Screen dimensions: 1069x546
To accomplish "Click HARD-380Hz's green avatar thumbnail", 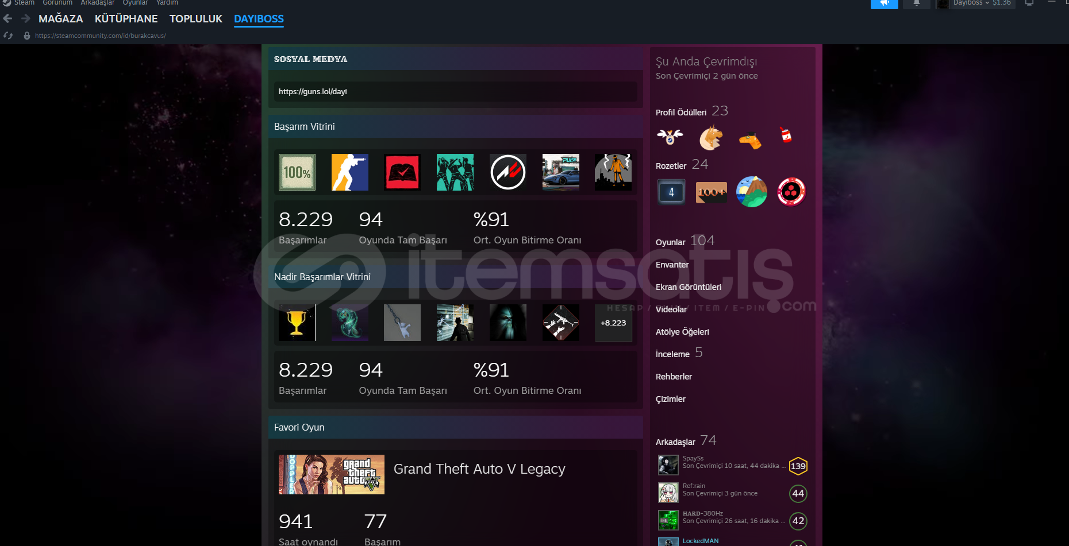I will coord(668,520).
